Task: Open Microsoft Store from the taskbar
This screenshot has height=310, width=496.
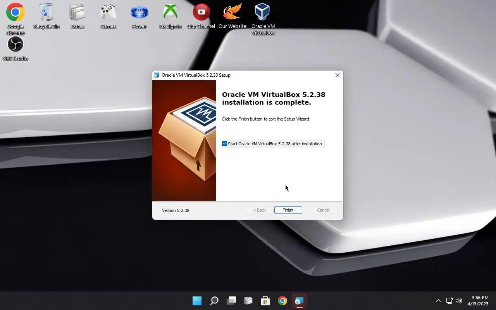Action: tap(265, 301)
